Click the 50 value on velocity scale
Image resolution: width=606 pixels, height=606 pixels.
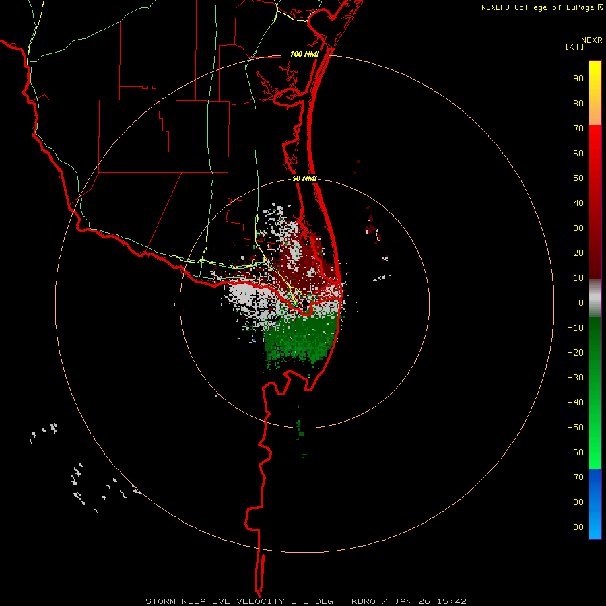[578, 178]
